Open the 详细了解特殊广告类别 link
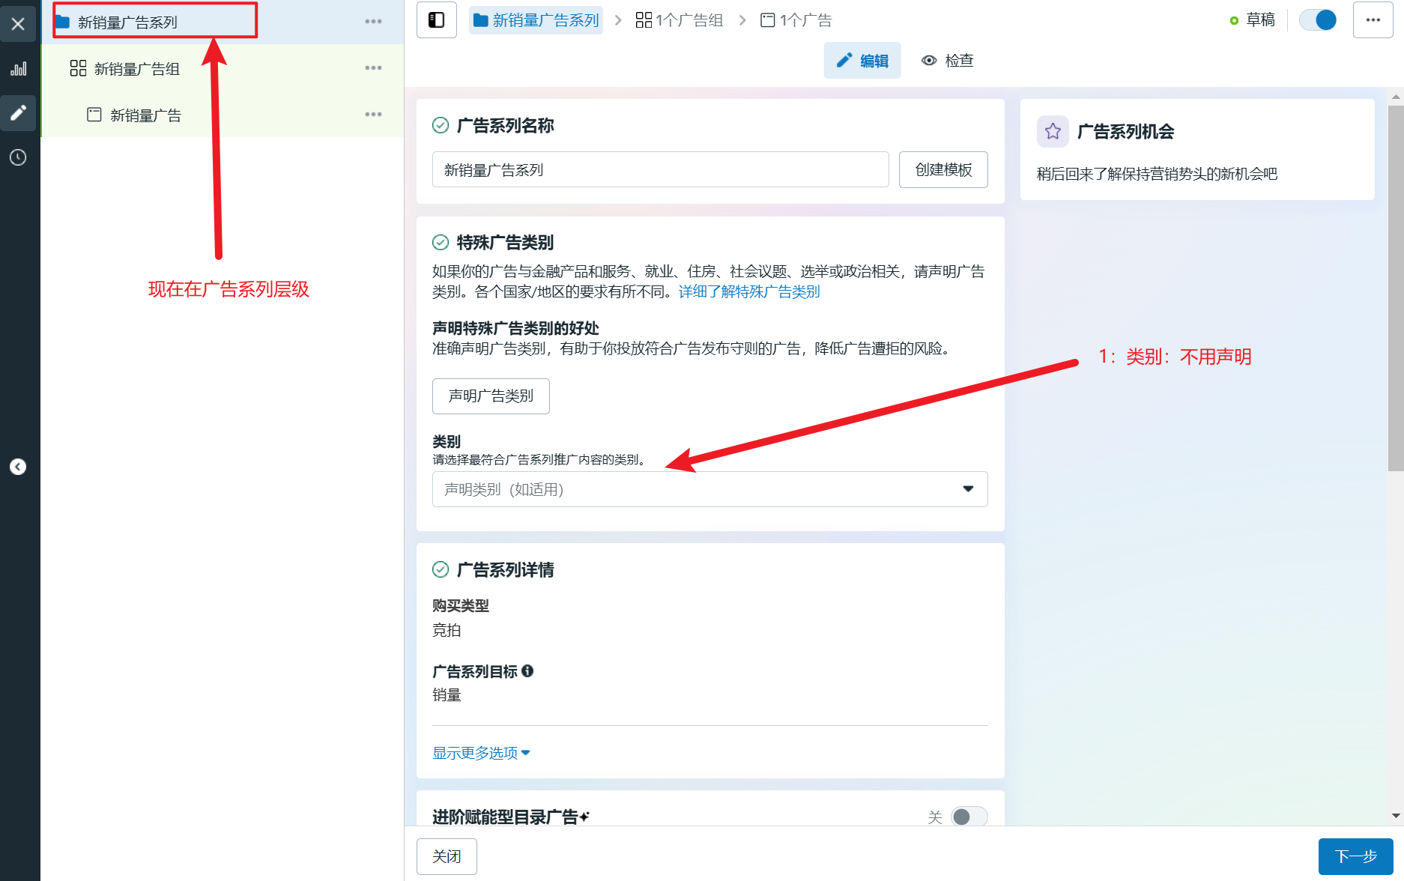Viewport: 1404px width, 881px height. click(x=749, y=291)
